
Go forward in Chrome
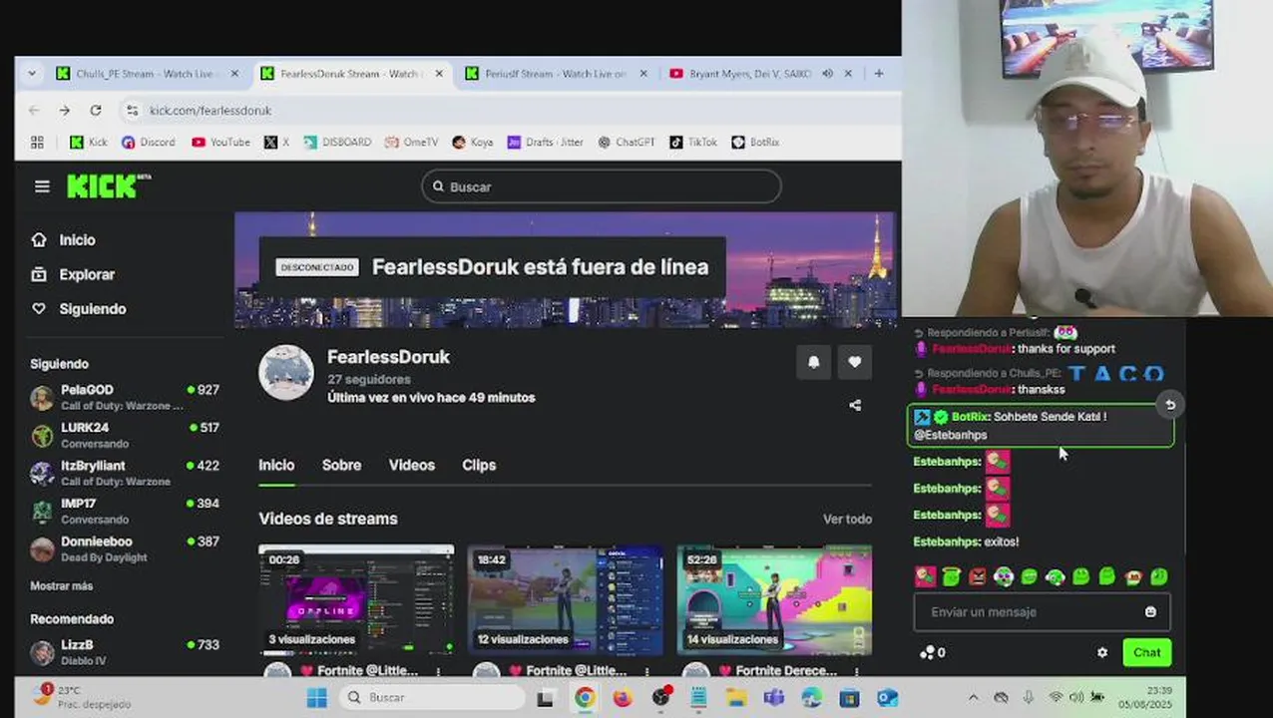coord(65,110)
